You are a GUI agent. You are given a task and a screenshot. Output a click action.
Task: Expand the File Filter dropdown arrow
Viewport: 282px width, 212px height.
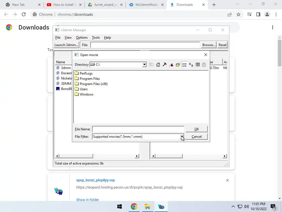tap(182, 137)
